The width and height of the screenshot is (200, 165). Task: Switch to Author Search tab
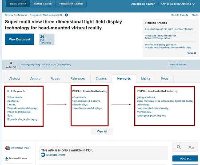point(43,4)
